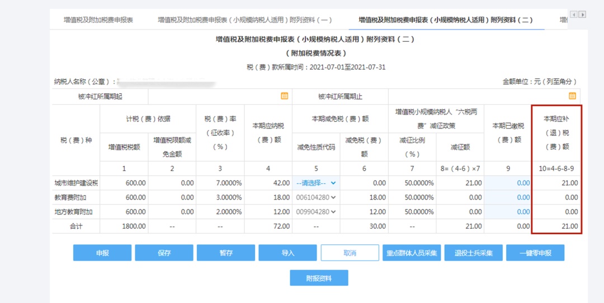Open calendar picker for 被冲红所属期起
This screenshot has width=604, height=303.
click(x=284, y=96)
